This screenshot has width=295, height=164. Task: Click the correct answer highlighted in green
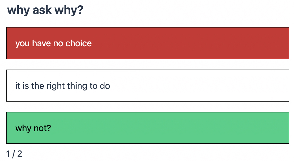point(147,128)
